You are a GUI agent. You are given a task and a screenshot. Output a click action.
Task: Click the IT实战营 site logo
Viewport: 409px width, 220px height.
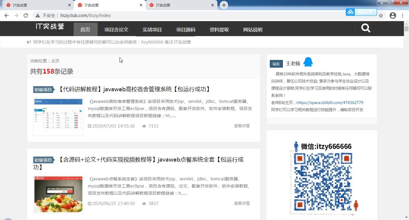tap(50, 26)
